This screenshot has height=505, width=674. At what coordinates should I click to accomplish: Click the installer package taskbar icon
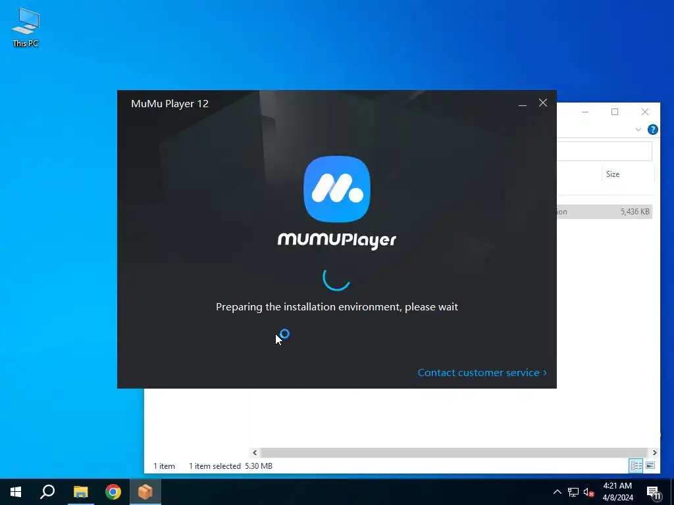tap(145, 492)
